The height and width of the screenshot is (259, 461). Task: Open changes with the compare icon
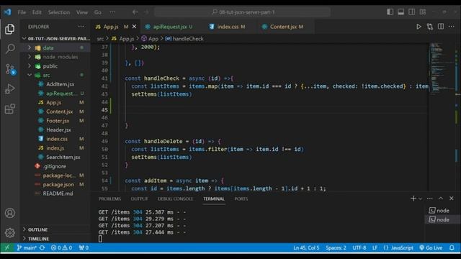coord(430,27)
